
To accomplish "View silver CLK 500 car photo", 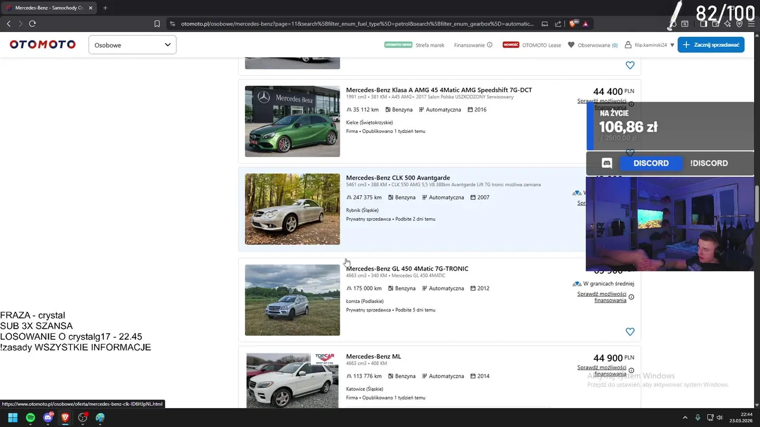I will click(x=292, y=209).
